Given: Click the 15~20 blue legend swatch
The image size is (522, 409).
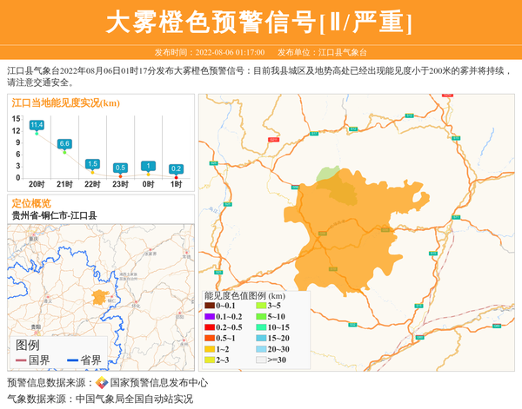Looking at the screenshot, I should [x=261, y=338].
